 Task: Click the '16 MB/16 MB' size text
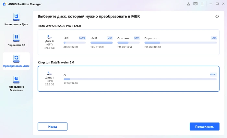pyautogui.click(x=97, y=47)
